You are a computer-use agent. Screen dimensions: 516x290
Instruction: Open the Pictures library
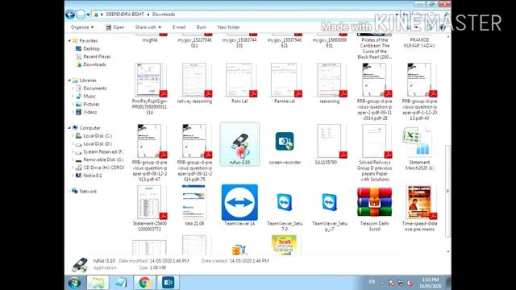91,104
